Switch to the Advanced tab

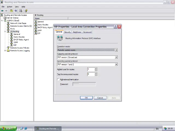click(87, 32)
